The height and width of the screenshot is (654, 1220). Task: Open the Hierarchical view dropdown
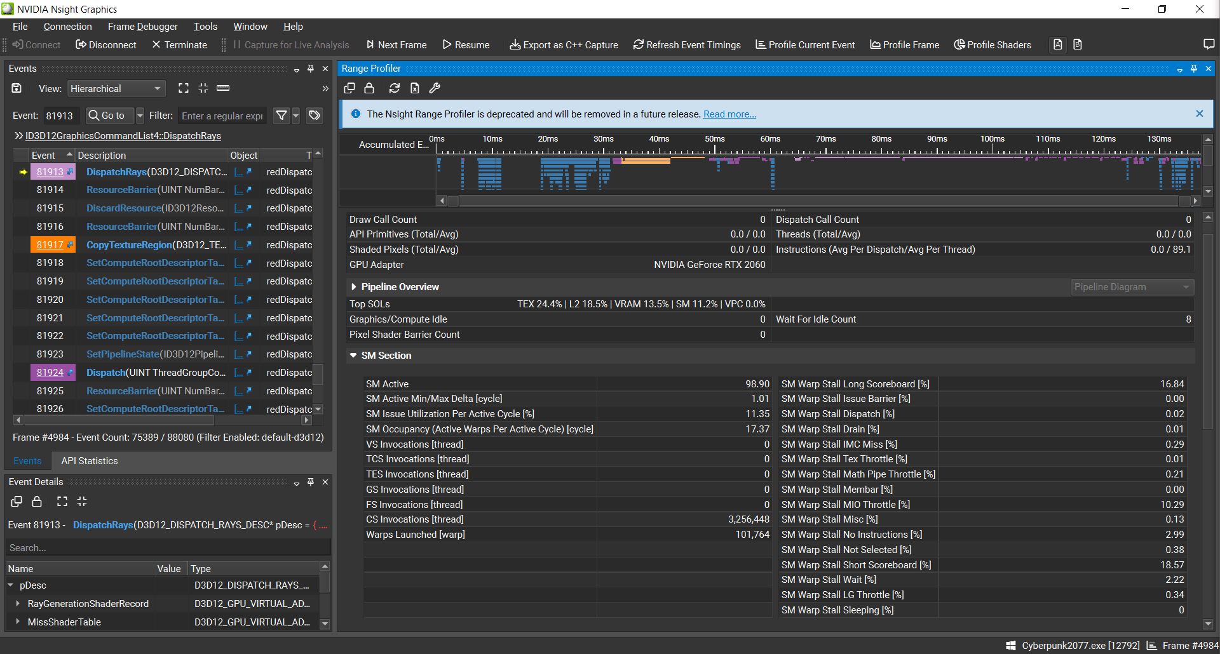(116, 89)
